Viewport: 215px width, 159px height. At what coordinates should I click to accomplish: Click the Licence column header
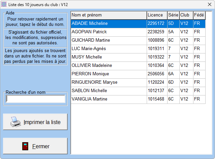(x=157, y=15)
